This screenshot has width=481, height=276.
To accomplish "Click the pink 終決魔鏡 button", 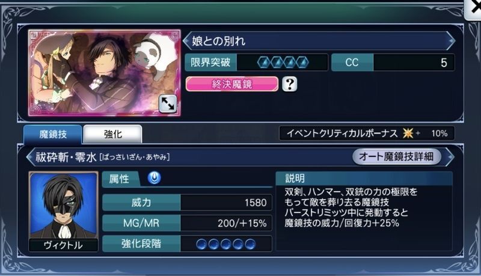I will 232,84.
